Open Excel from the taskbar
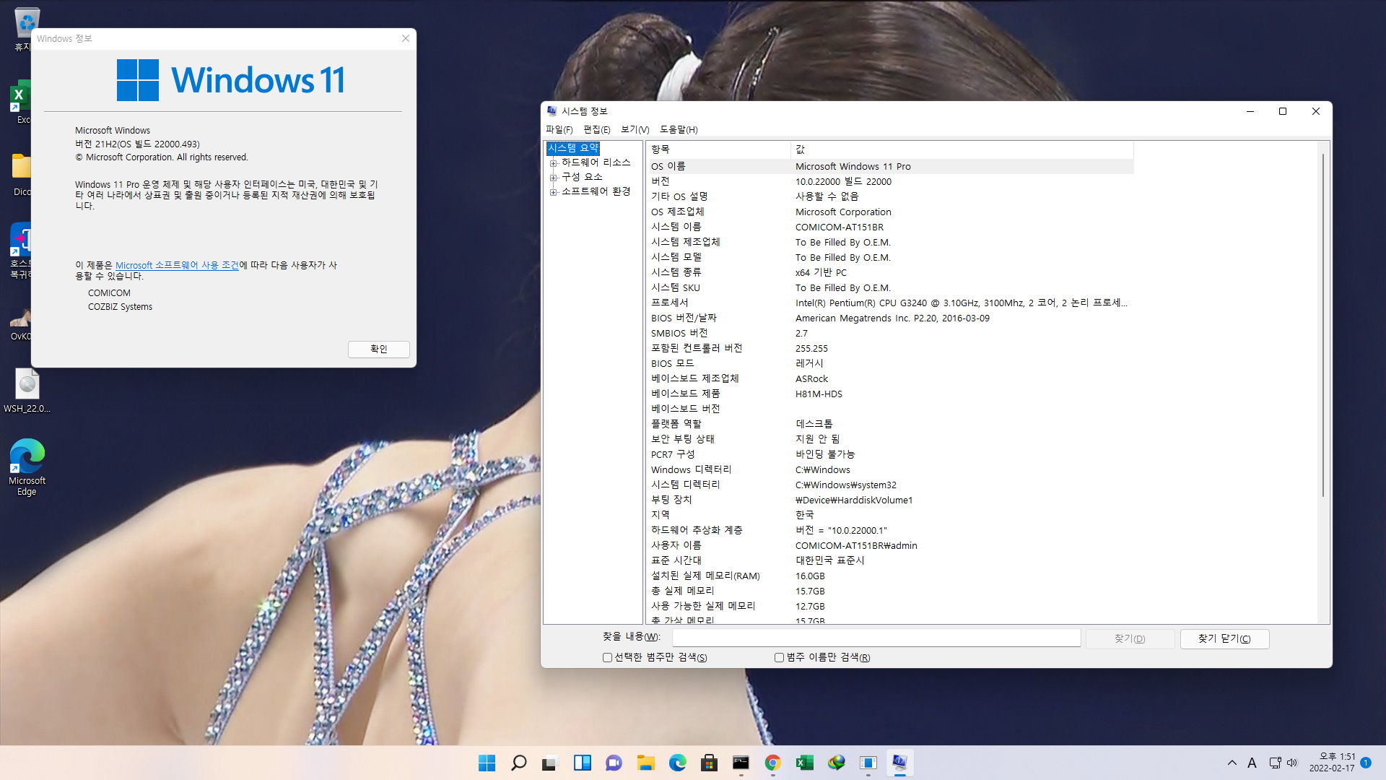1386x780 pixels. 804,763
